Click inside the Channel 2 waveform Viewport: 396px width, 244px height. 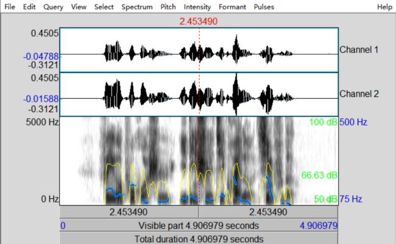pyautogui.click(x=152, y=95)
